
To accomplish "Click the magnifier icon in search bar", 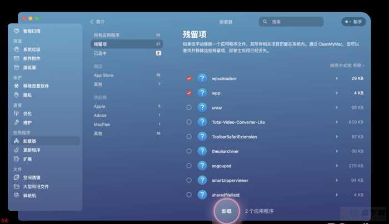I will [265, 22].
